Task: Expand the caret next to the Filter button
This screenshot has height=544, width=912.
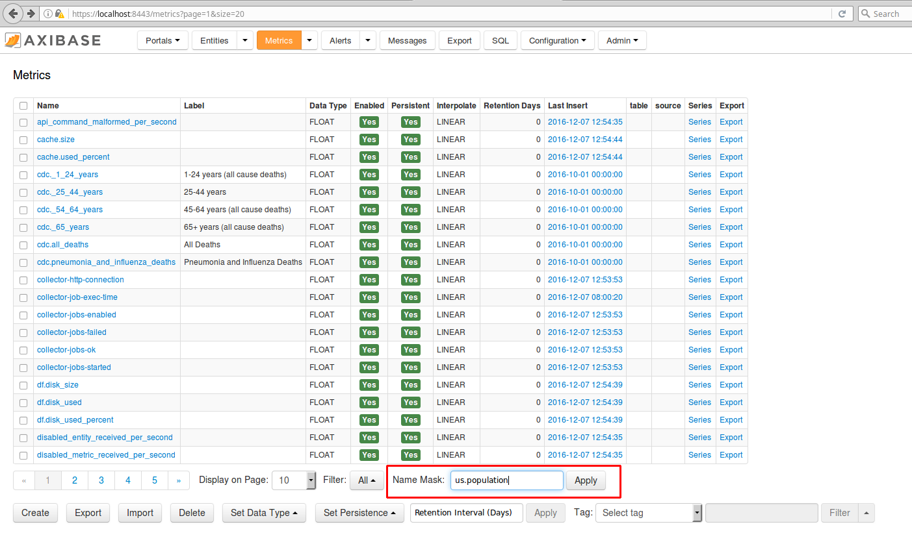Action: pyautogui.click(x=866, y=513)
